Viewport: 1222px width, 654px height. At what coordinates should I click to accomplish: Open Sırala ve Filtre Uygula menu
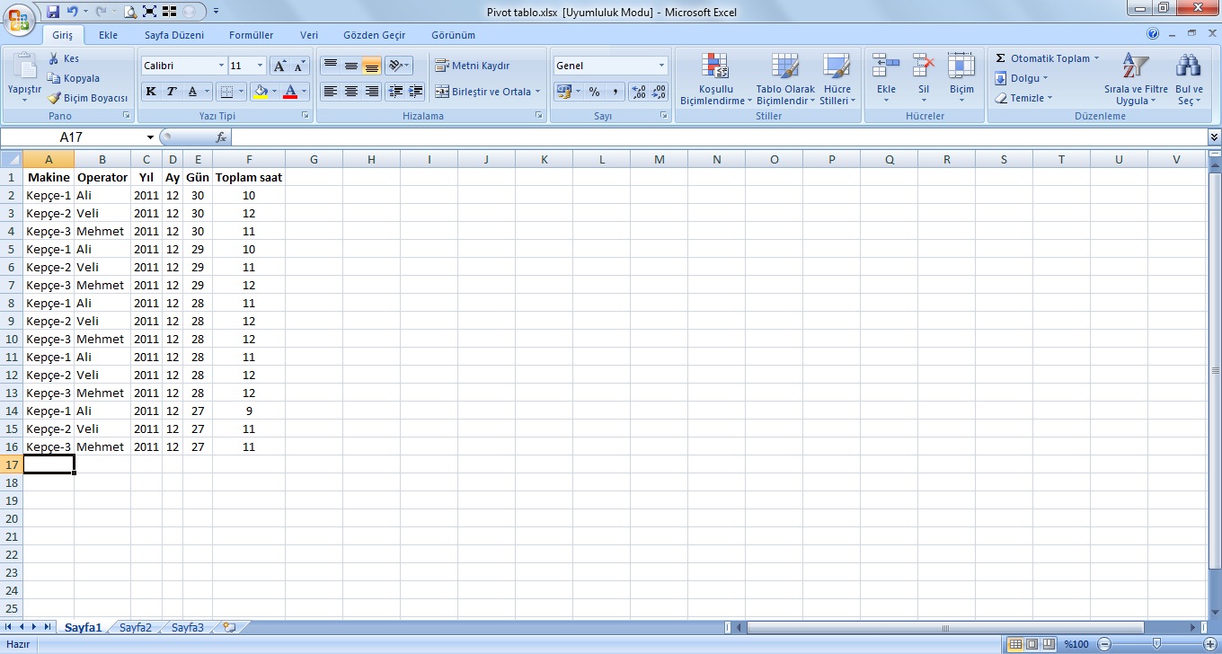pyautogui.click(x=1136, y=79)
